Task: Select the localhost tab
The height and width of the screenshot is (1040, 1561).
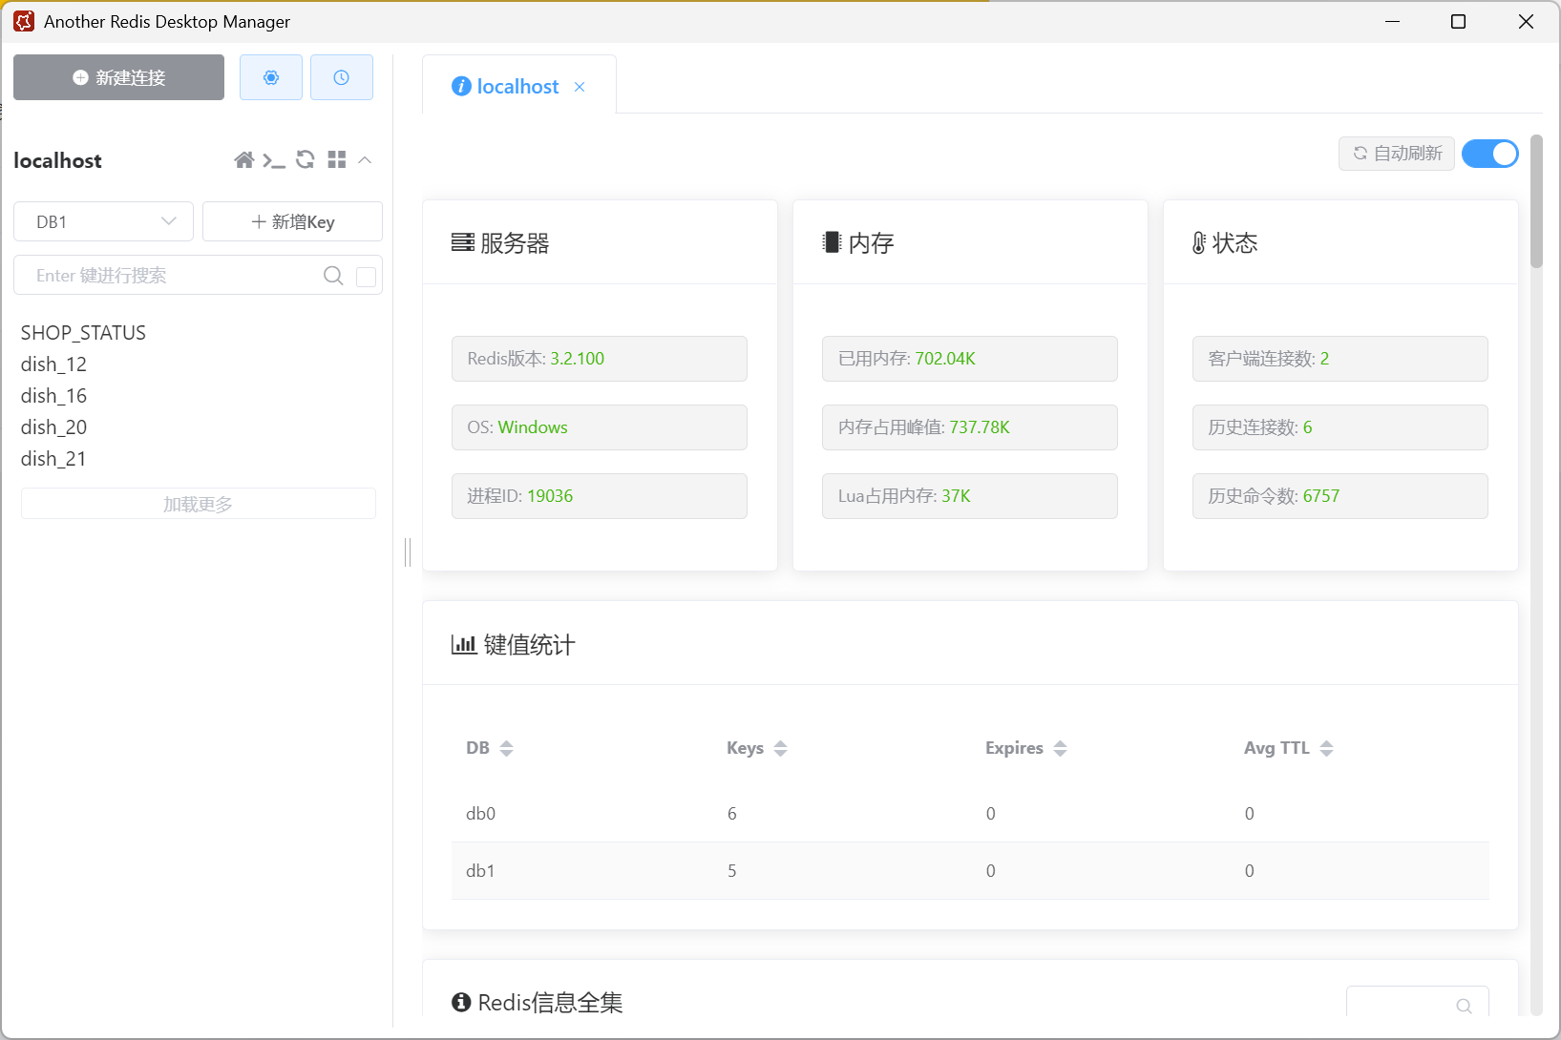Action: [x=519, y=86]
